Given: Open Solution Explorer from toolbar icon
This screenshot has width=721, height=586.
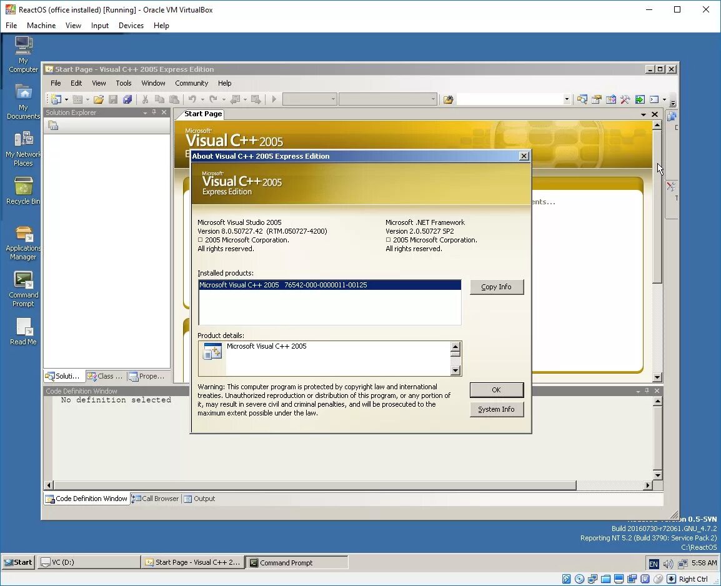Looking at the screenshot, I should click(582, 99).
